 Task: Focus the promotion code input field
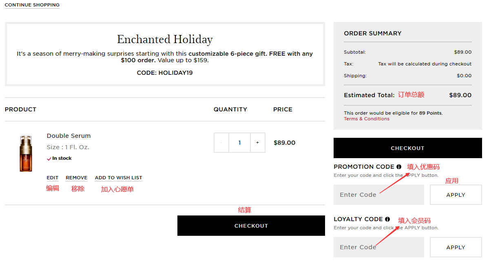click(378, 195)
